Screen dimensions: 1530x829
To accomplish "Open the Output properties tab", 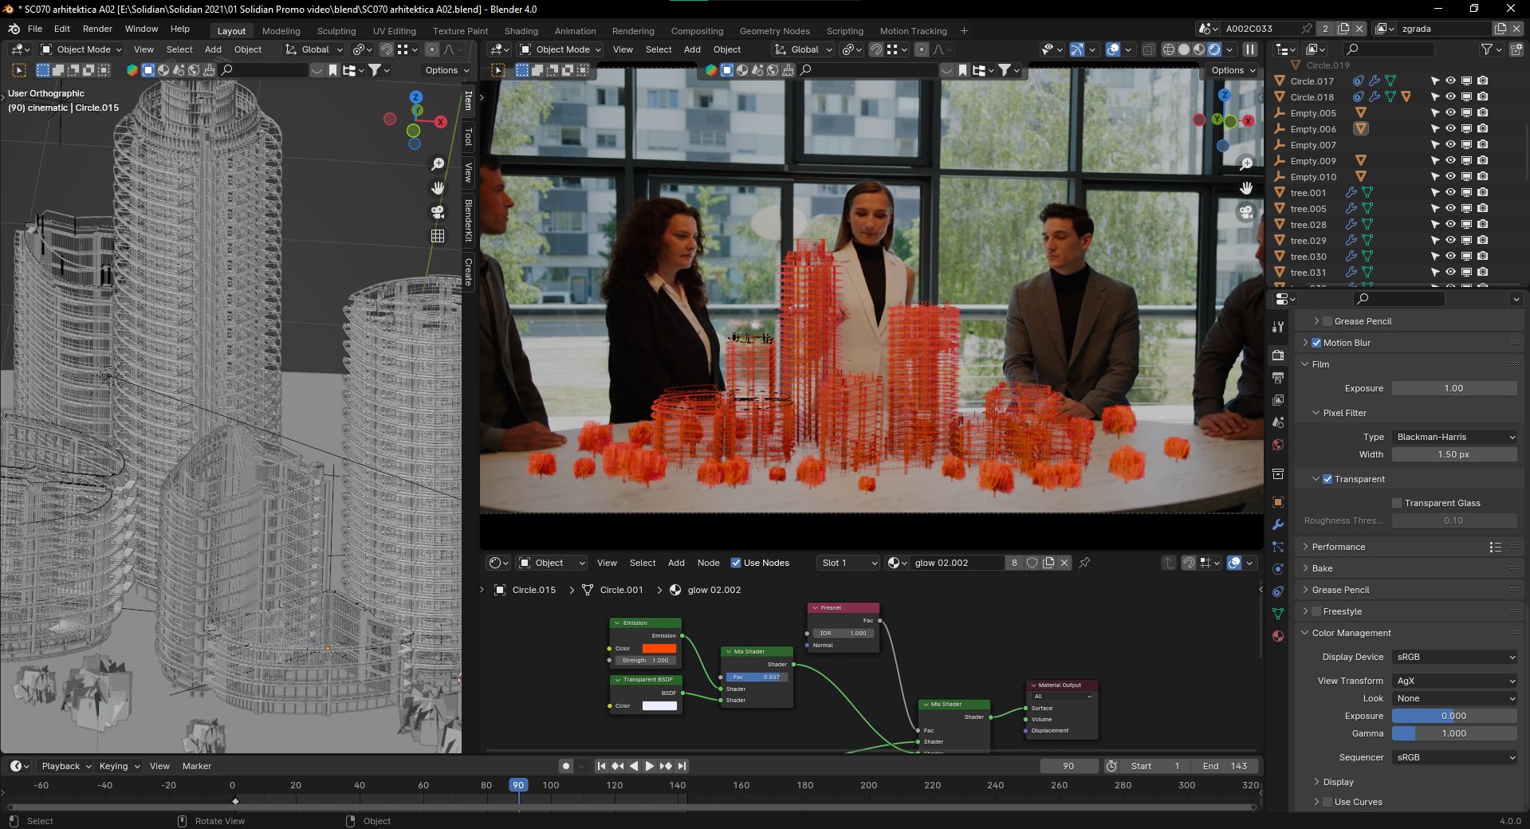I will [x=1278, y=377].
